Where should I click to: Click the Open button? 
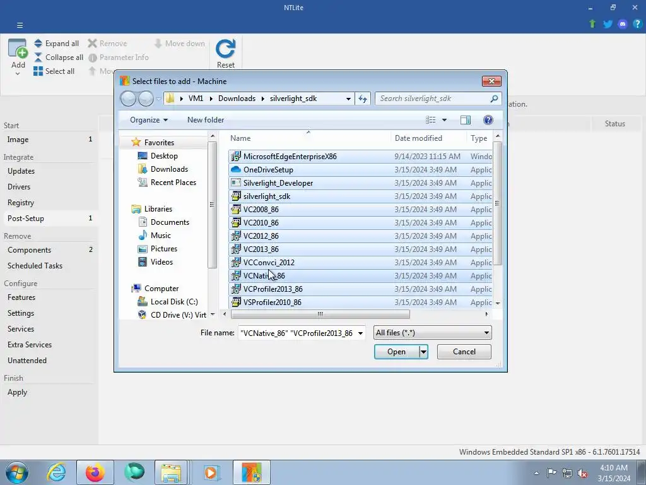(396, 352)
